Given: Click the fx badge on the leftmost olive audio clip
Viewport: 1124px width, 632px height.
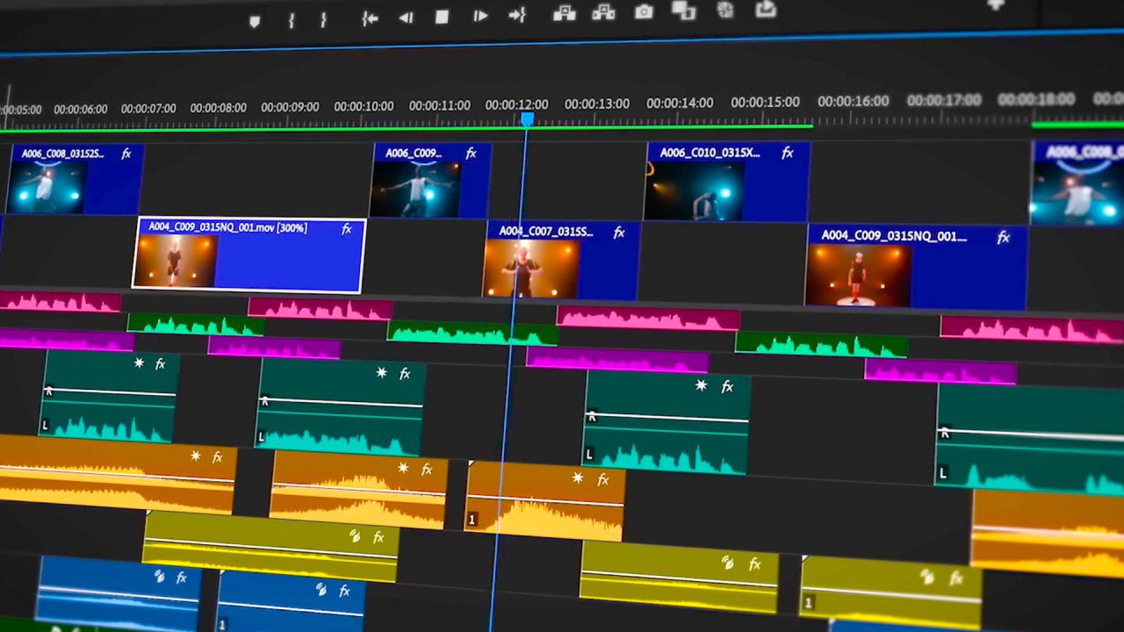Looking at the screenshot, I should 378,536.
